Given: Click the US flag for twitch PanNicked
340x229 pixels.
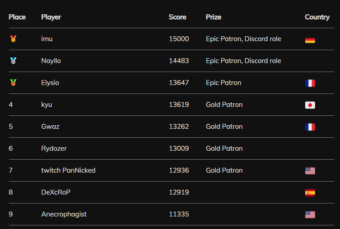Looking at the screenshot, I should click(x=310, y=171).
